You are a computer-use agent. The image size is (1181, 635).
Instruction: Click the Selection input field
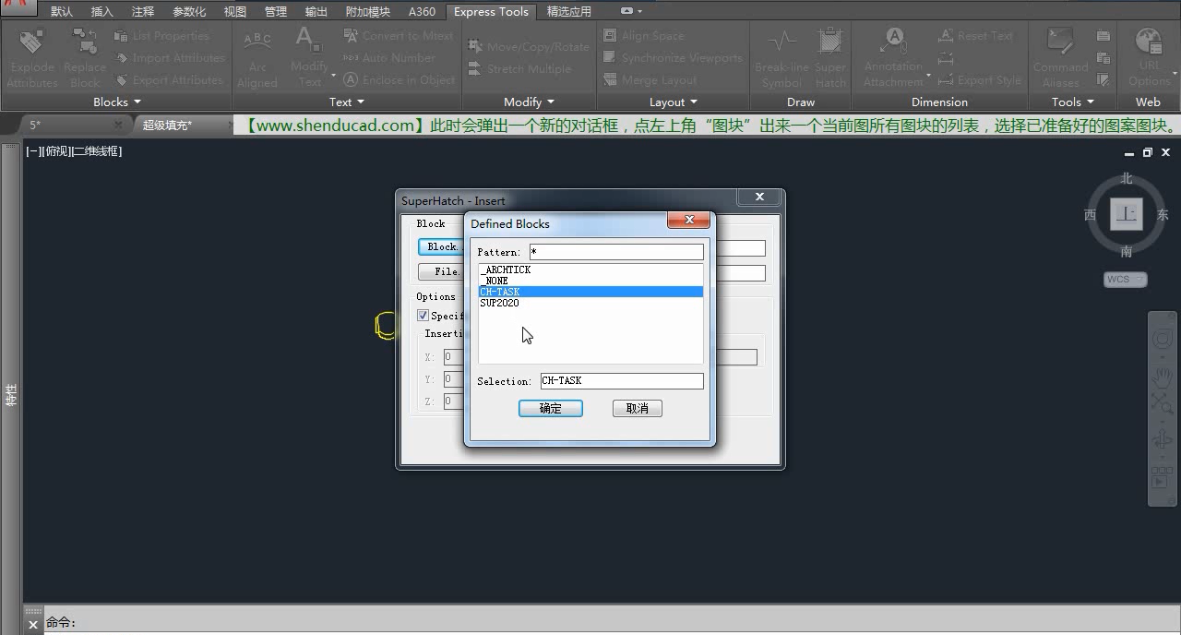click(622, 380)
